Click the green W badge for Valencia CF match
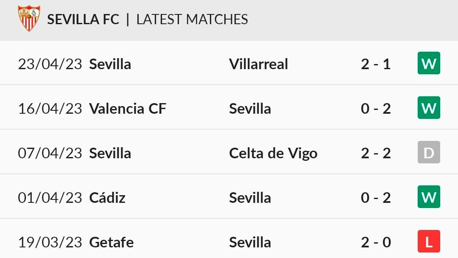Image resolution: width=458 pixels, height=258 pixels. (429, 107)
